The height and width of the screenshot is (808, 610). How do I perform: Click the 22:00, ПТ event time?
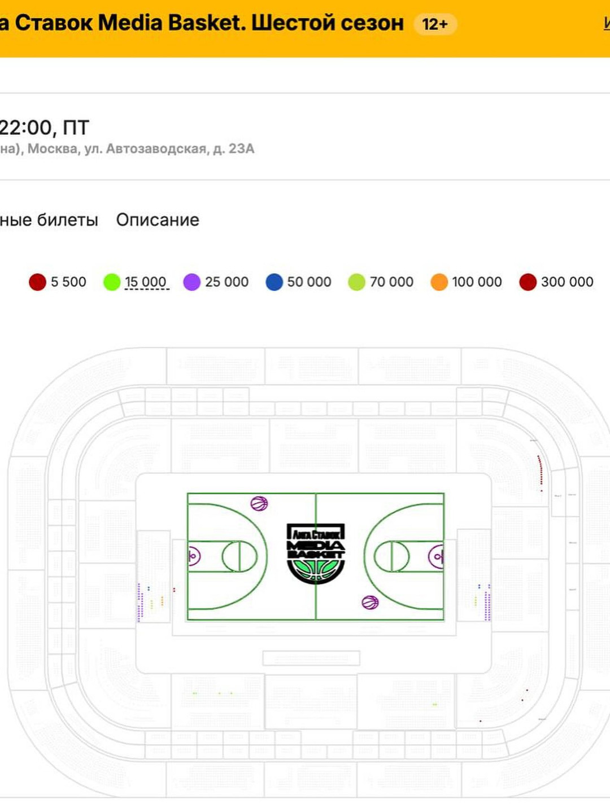(44, 128)
